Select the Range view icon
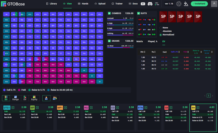218x133 pixels. [x=16, y=98]
